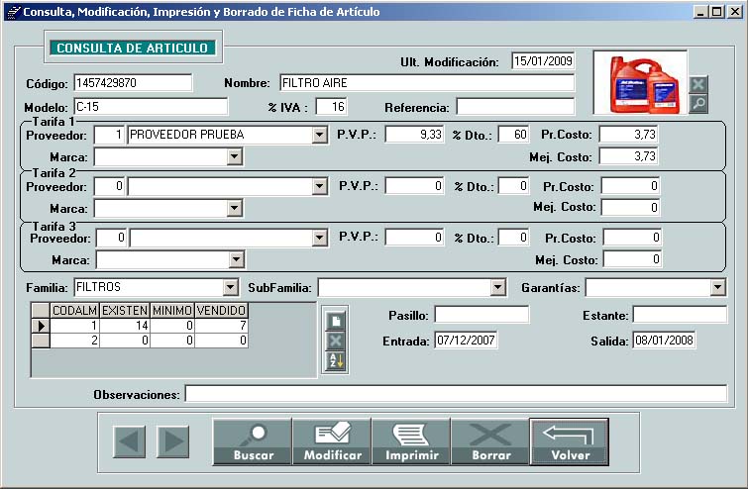Click Tarifa 1 % Dto. field 60
Image resolution: width=748 pixels, height=489 pixels.
click(513, 135)
